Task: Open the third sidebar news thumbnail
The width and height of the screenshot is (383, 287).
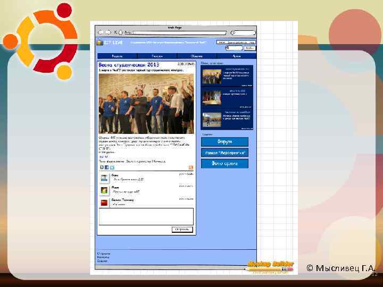Action: click(212, 120)
